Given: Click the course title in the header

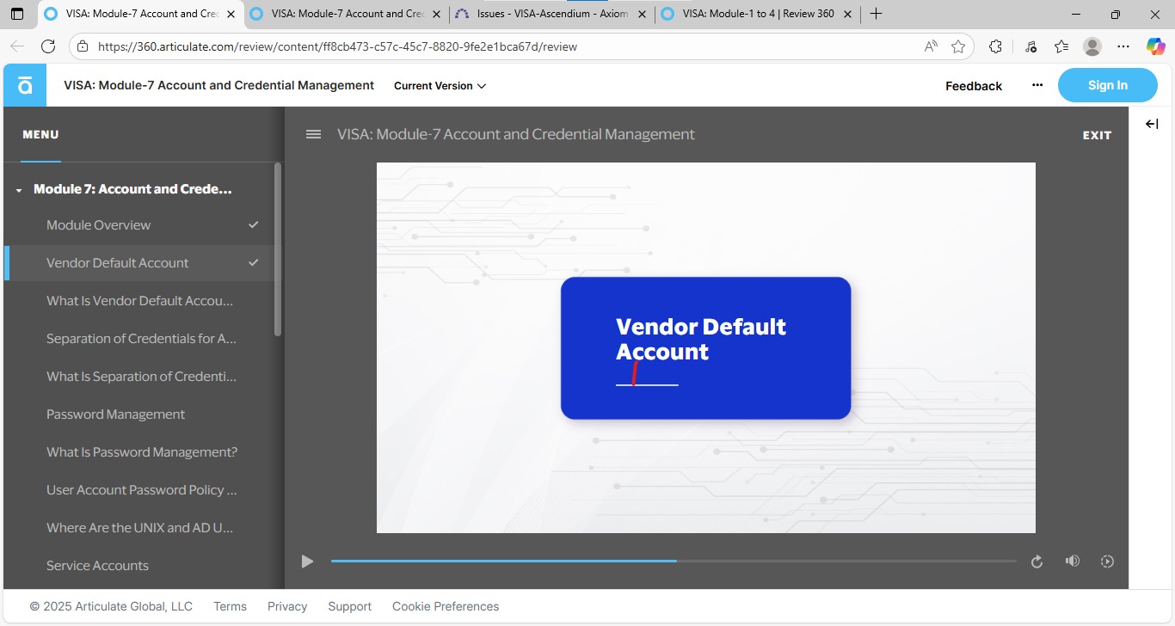Looking at the screenshot, I should (x=219, y=85).
